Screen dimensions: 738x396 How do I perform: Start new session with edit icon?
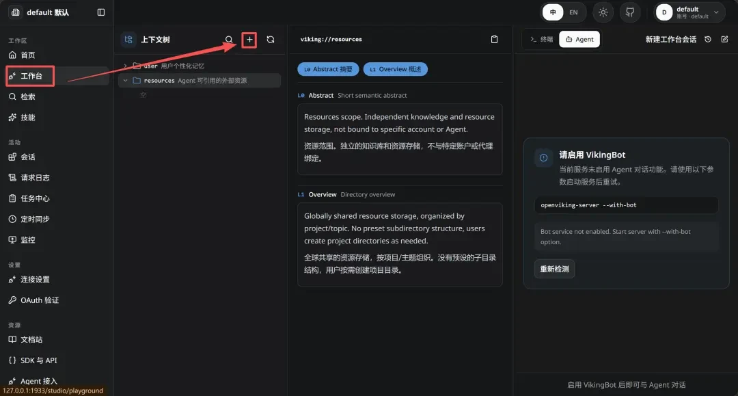click(x=725, y=39)
